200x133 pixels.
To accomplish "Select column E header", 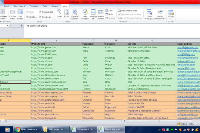I will 152,40.
